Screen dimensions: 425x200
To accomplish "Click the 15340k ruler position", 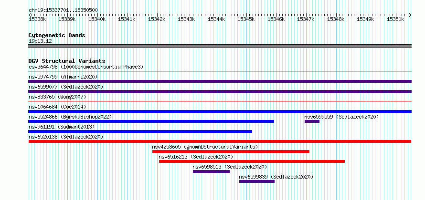I will [97, 19].
